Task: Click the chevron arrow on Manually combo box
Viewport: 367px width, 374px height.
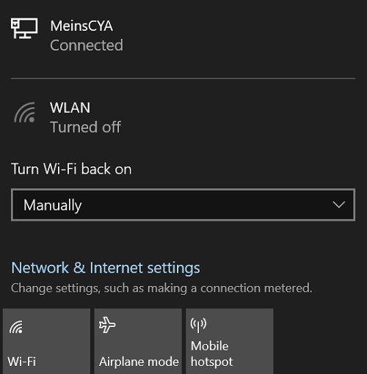Action: coord(339,205)
